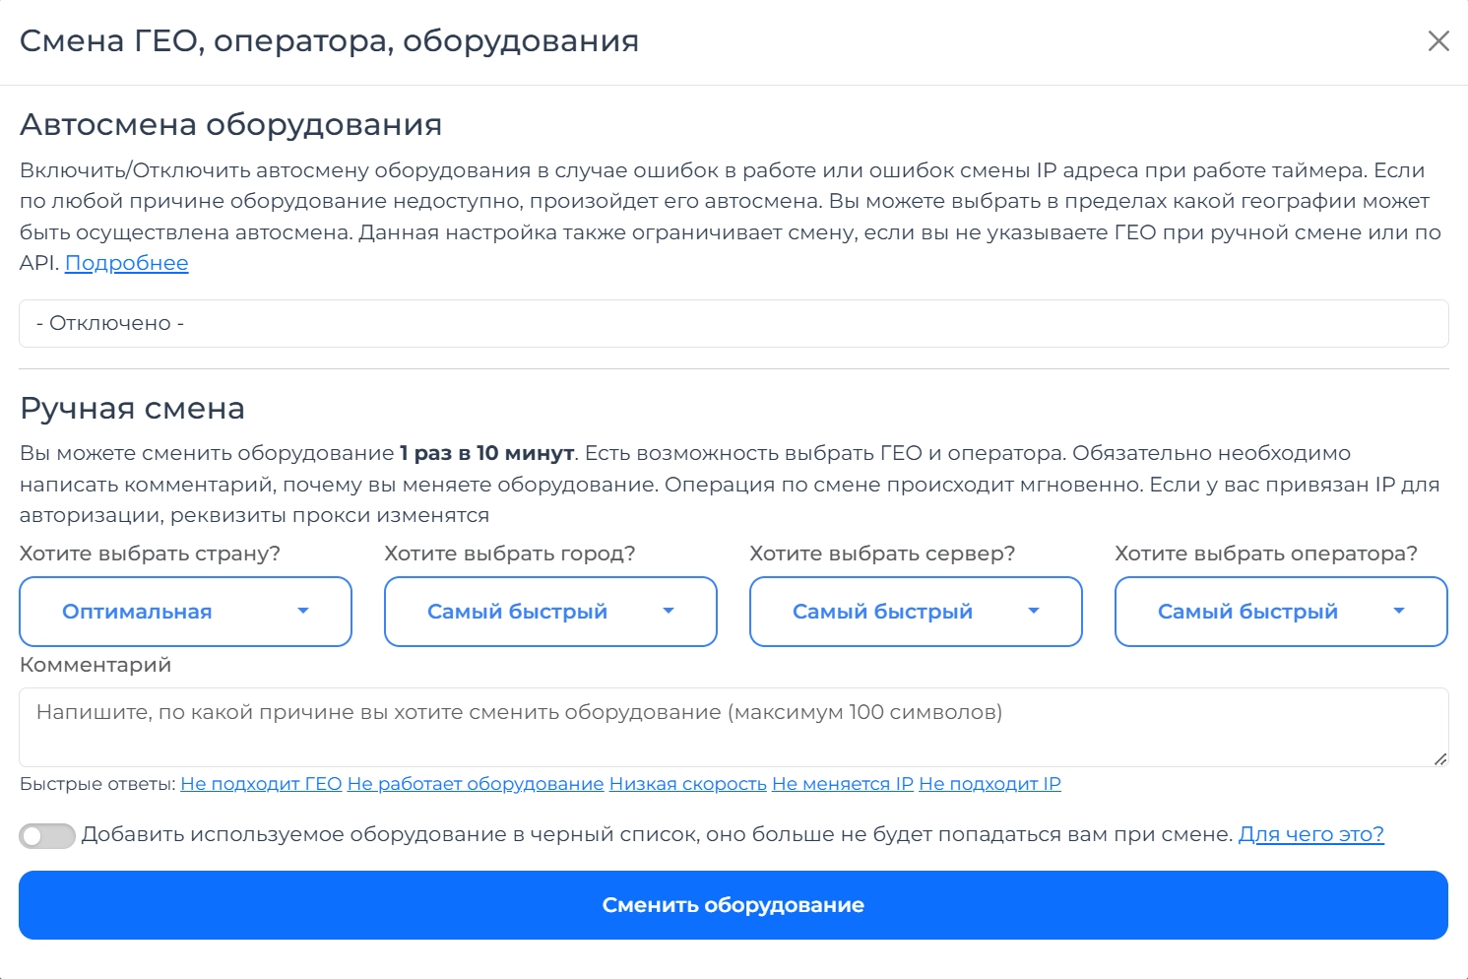Open the autoswitch '- Отключено -' selector

coord(734,323)
